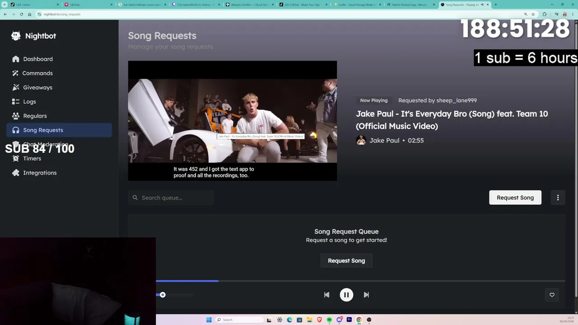The width and height of the screenshot is (578, 325).
Task: Click the Request Song button in the empty queue
Action: [x=346, y=260]
